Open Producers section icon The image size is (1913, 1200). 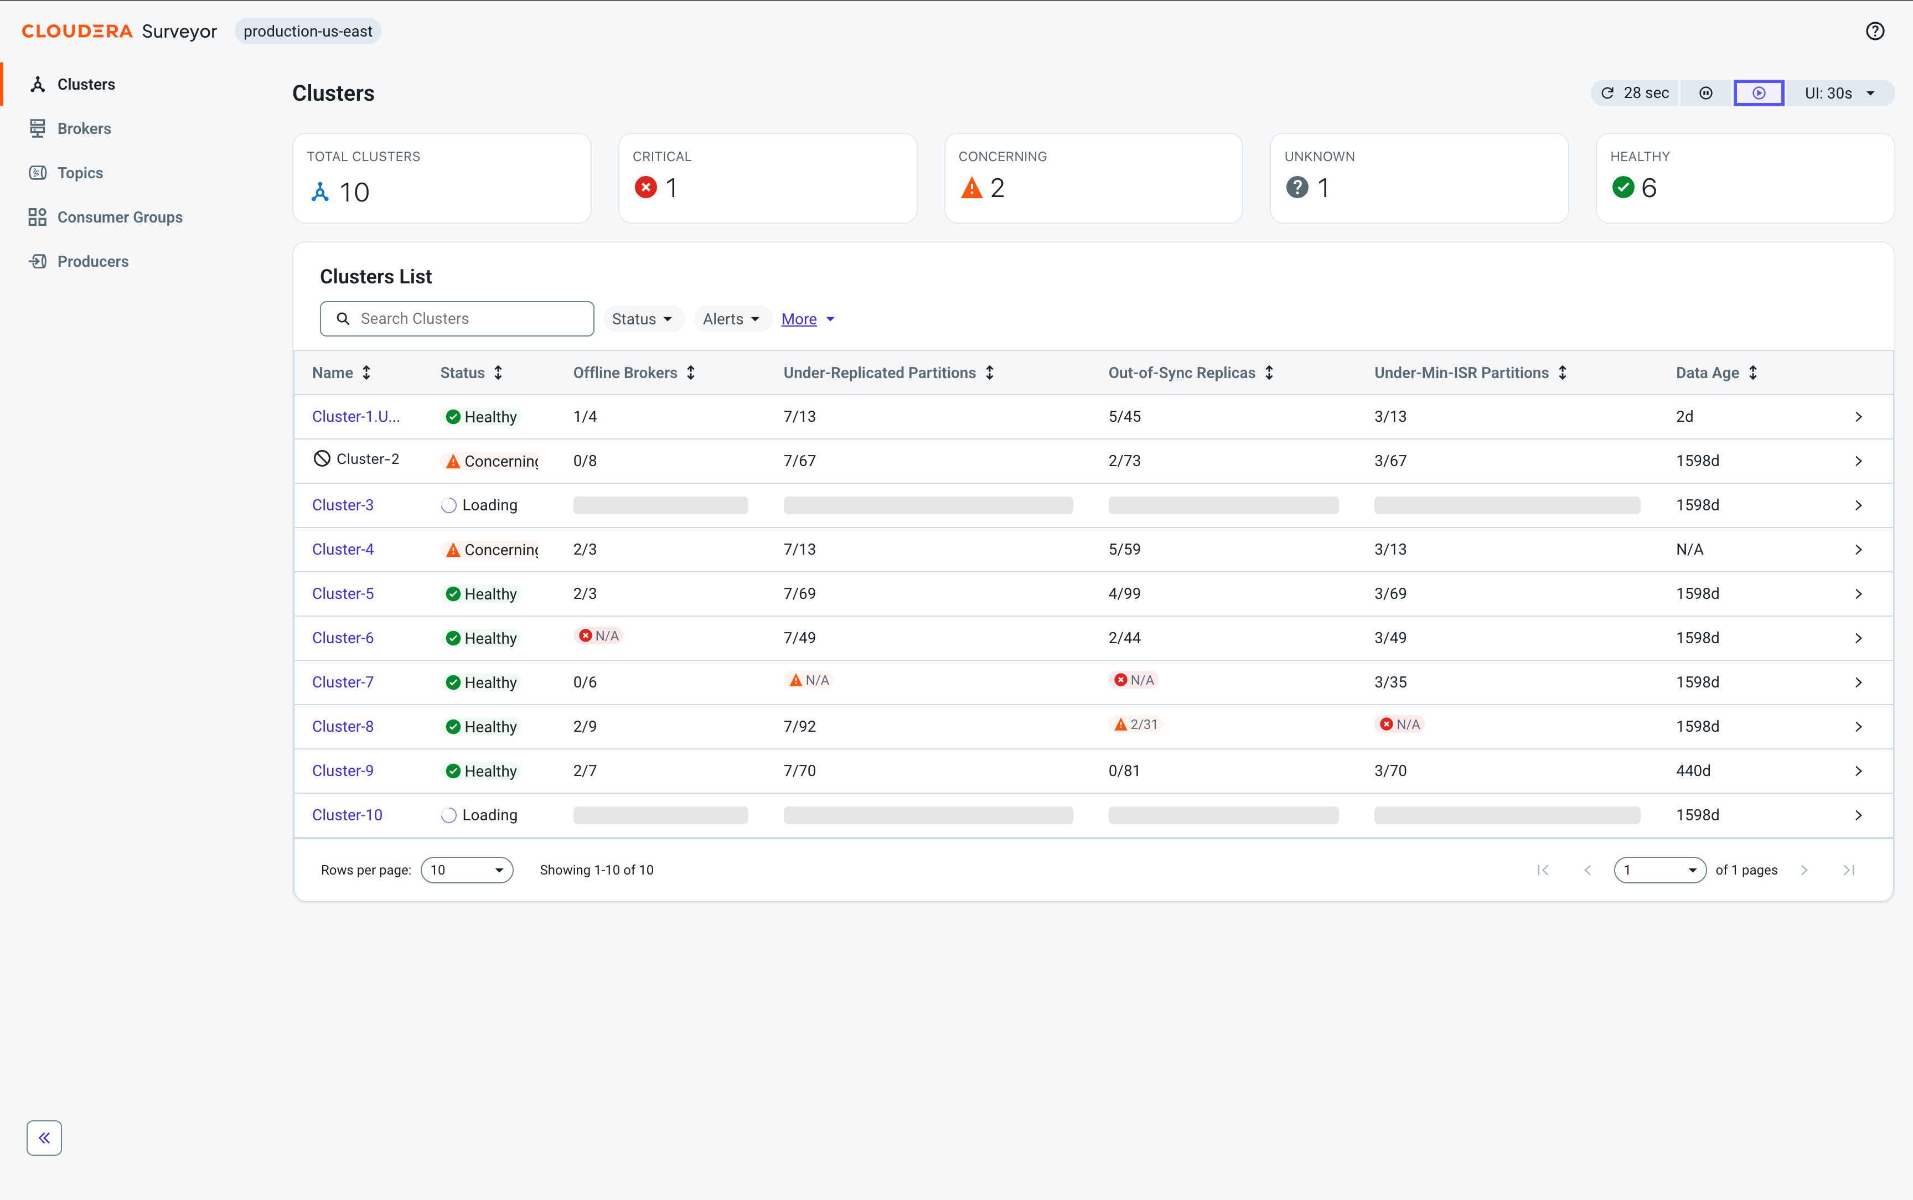37,261
